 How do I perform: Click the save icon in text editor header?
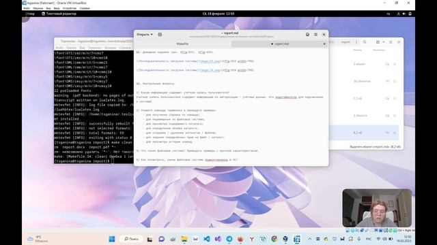[307, 35]
